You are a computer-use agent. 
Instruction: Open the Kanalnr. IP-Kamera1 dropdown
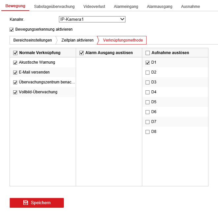(92, 19)
